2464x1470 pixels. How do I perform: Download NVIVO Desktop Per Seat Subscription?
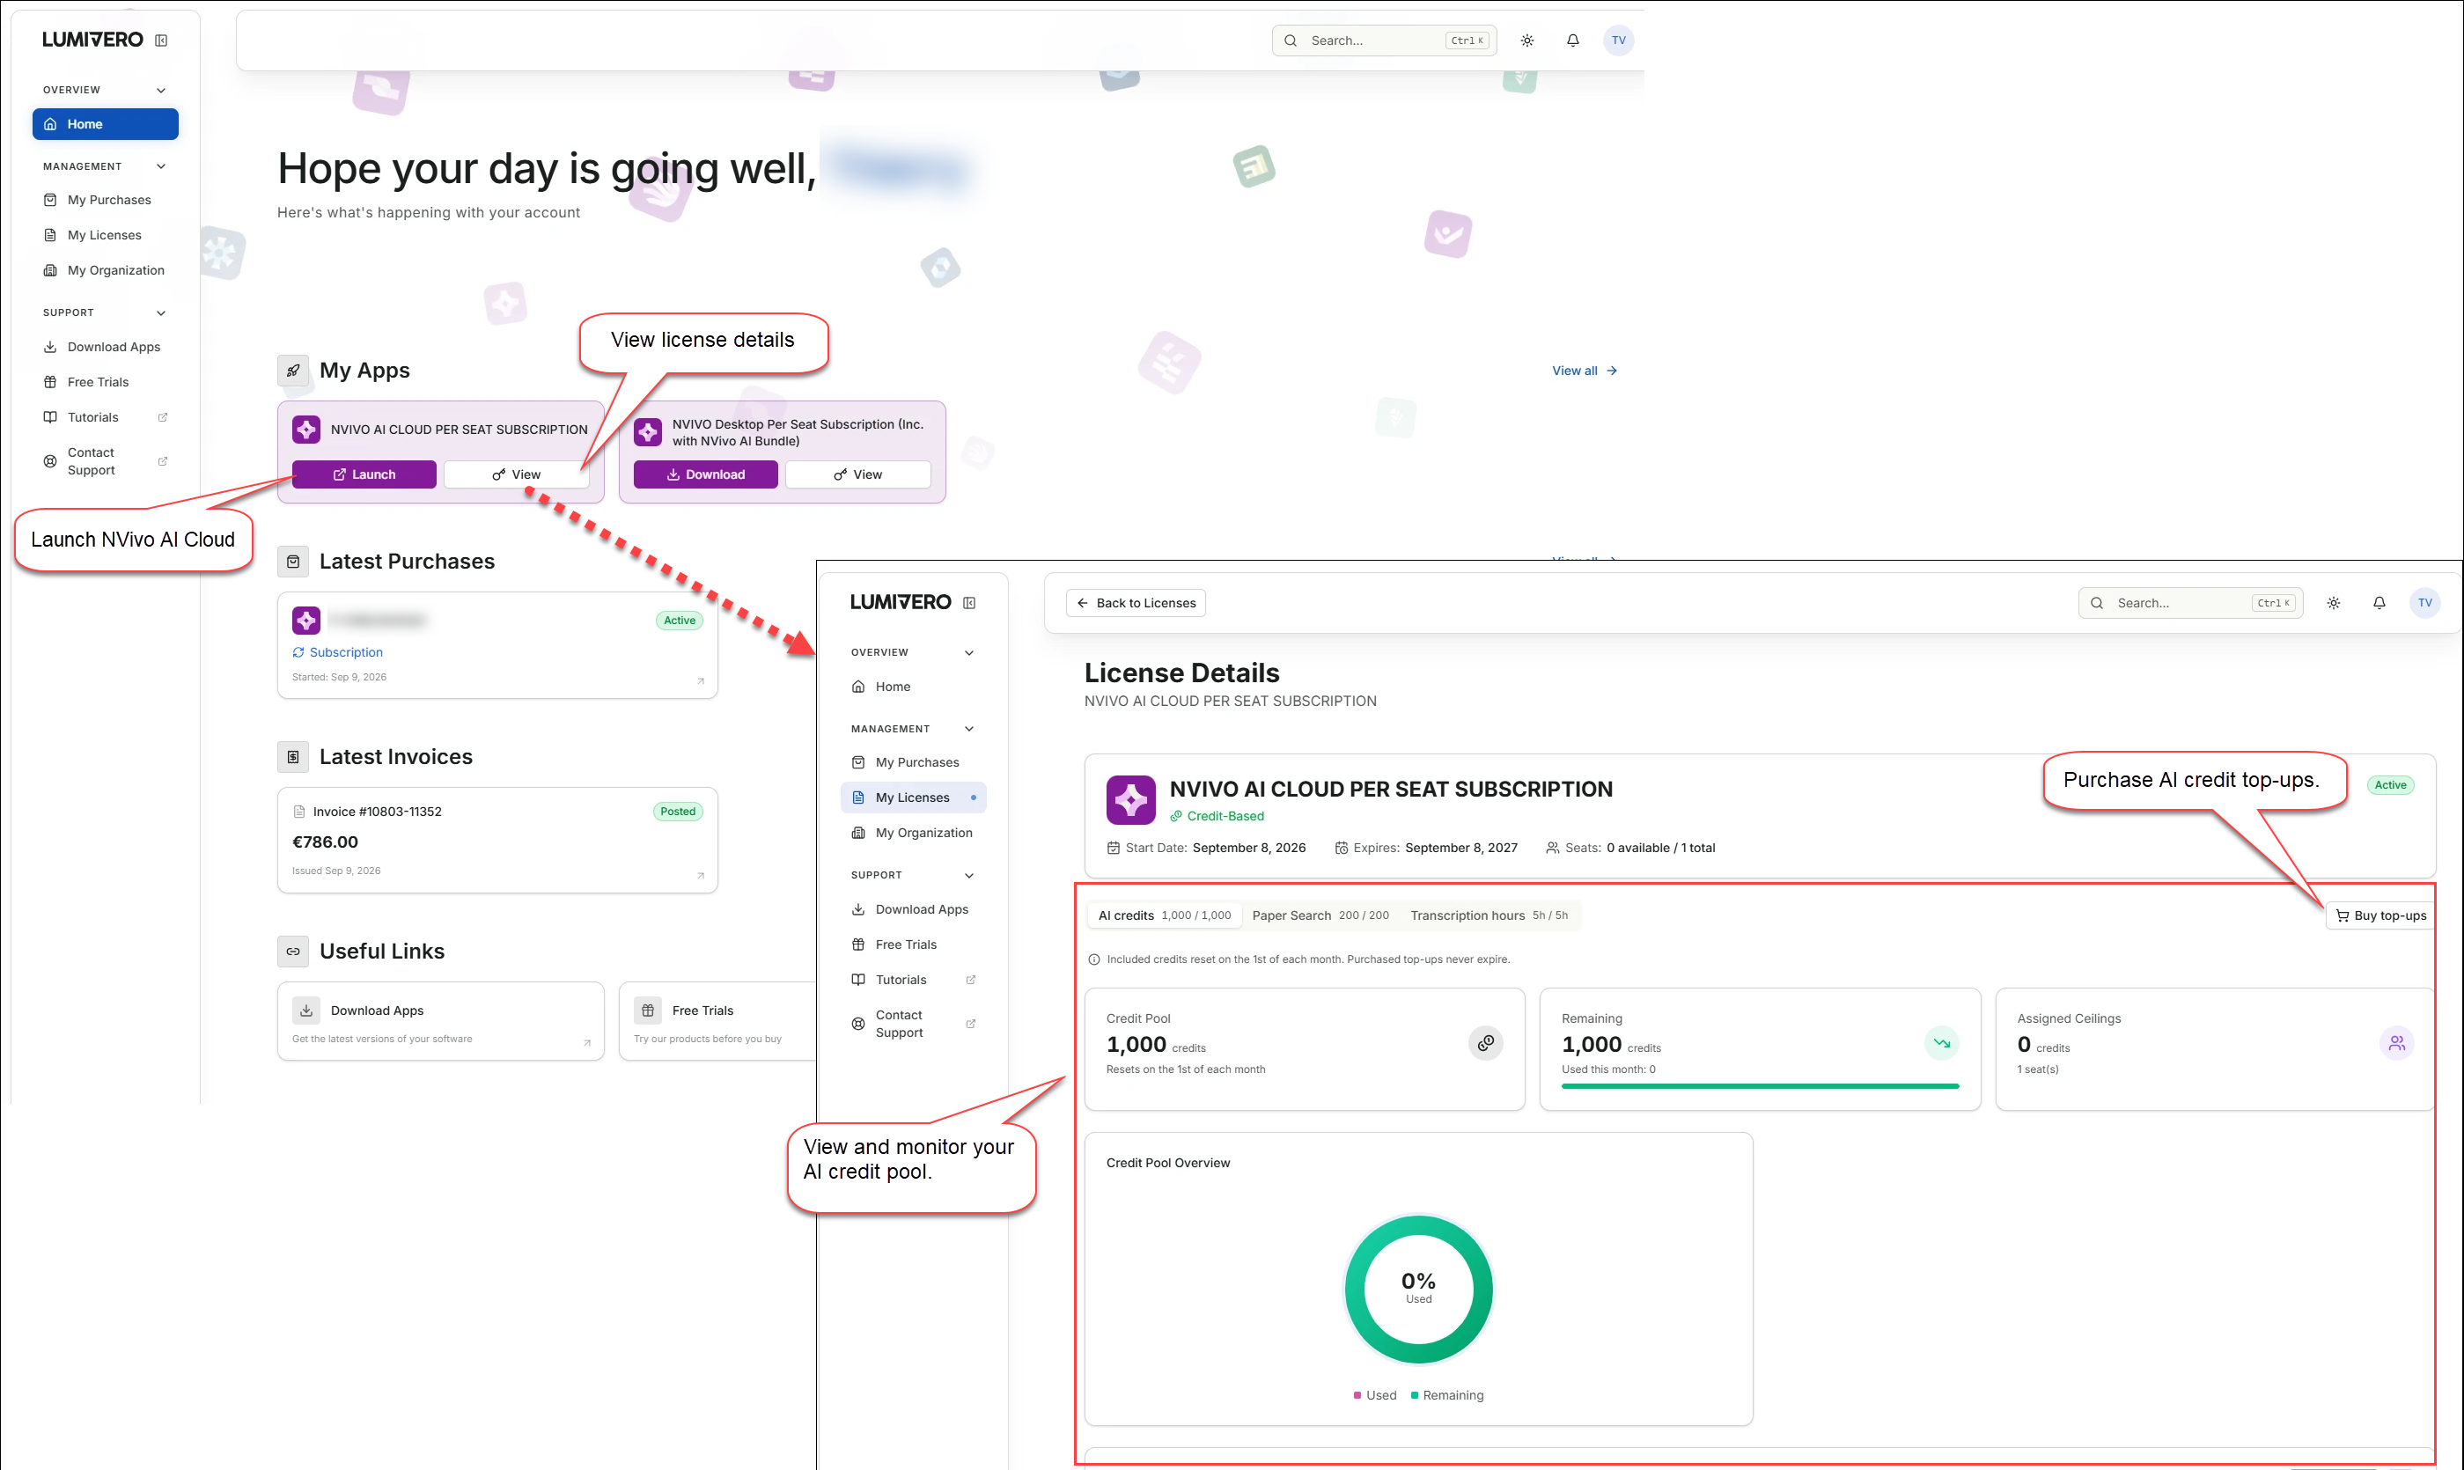point(705,474)
